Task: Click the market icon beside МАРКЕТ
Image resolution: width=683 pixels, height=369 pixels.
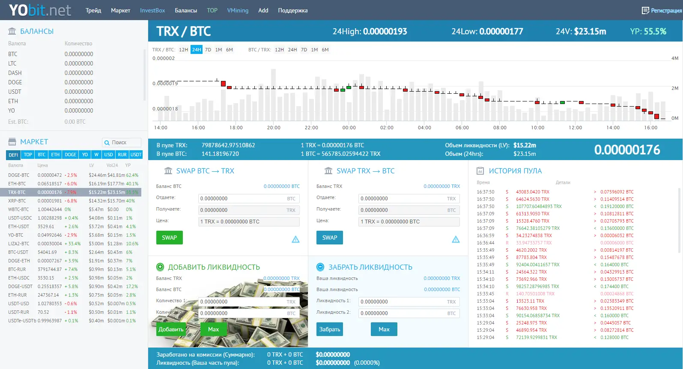Action: tap(12, 142)
